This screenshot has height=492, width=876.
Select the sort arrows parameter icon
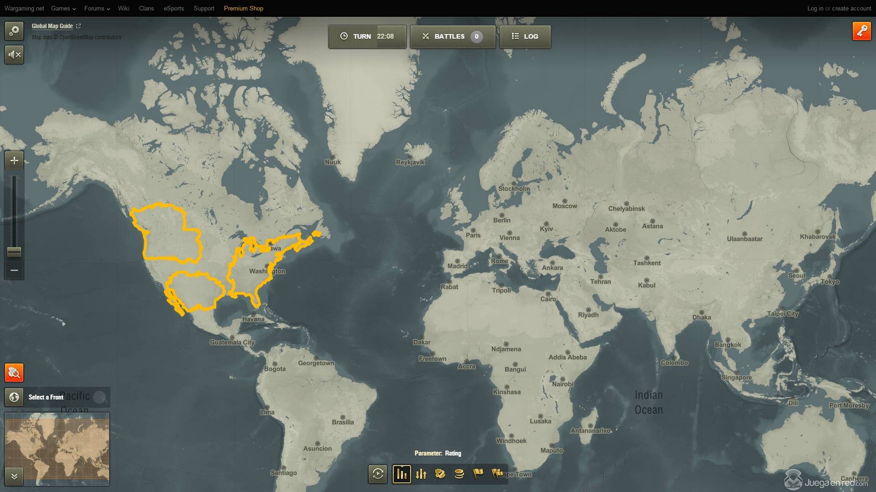point(421,474)
